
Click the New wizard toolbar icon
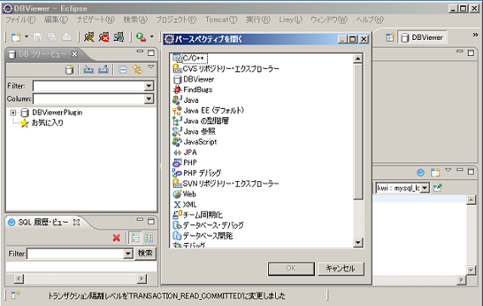tap(16, 37)
